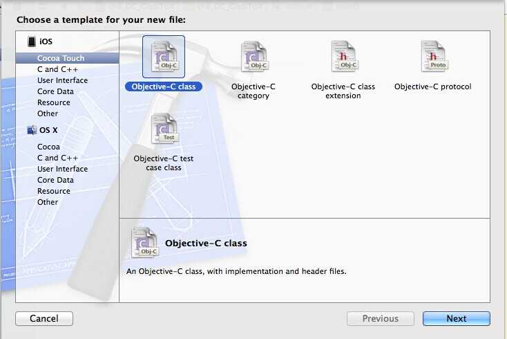Open the Other category under OS X
This screenshot has width=507, height=339.
(x=48, y=202)
